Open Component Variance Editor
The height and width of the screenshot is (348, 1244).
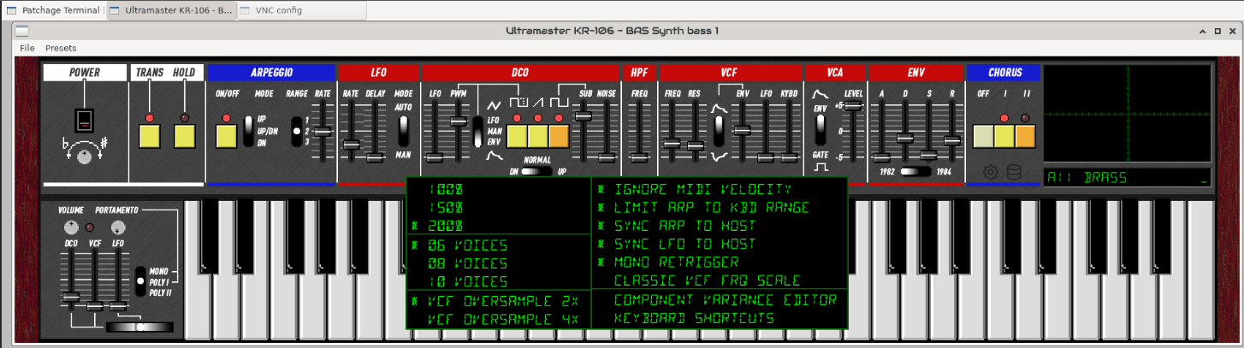coord(725,300)
